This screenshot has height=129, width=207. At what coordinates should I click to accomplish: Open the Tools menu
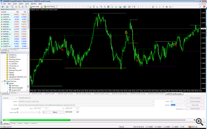click(27, 4)
